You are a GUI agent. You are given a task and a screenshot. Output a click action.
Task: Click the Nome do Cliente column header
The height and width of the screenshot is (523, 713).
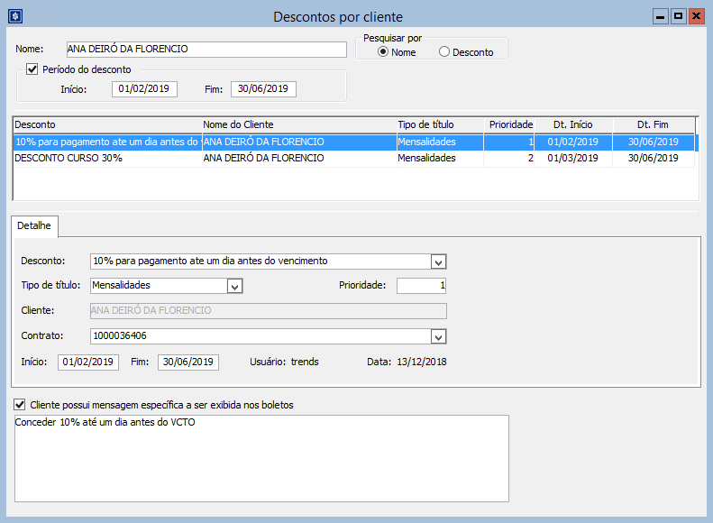(x=297, y=124)
